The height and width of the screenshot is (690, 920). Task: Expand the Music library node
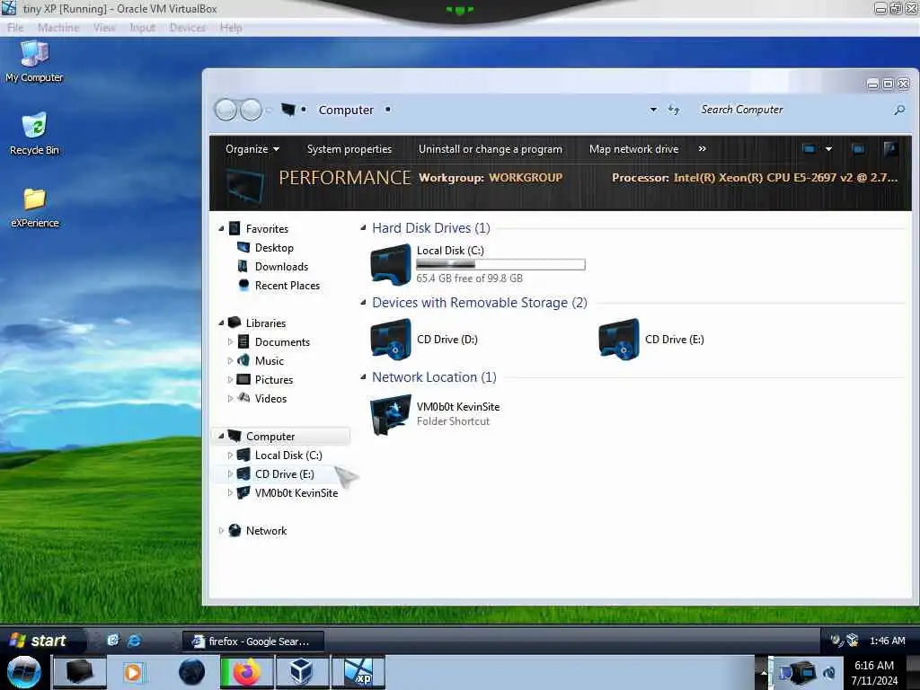coord(230,361)
